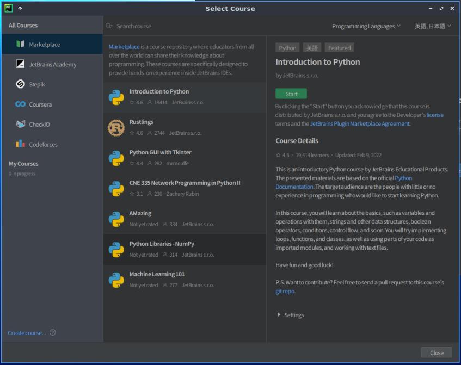Show CheckiO courses

pyautogui.click(x=52, y=125)
